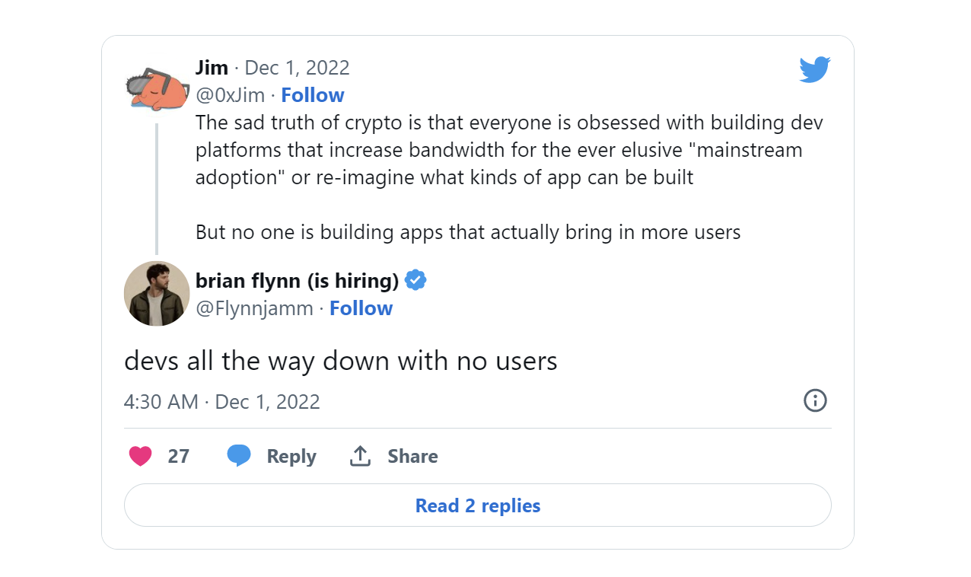971x577 pixels.
Task: Click the Twitter bird logo
Action: click(815, 69)
